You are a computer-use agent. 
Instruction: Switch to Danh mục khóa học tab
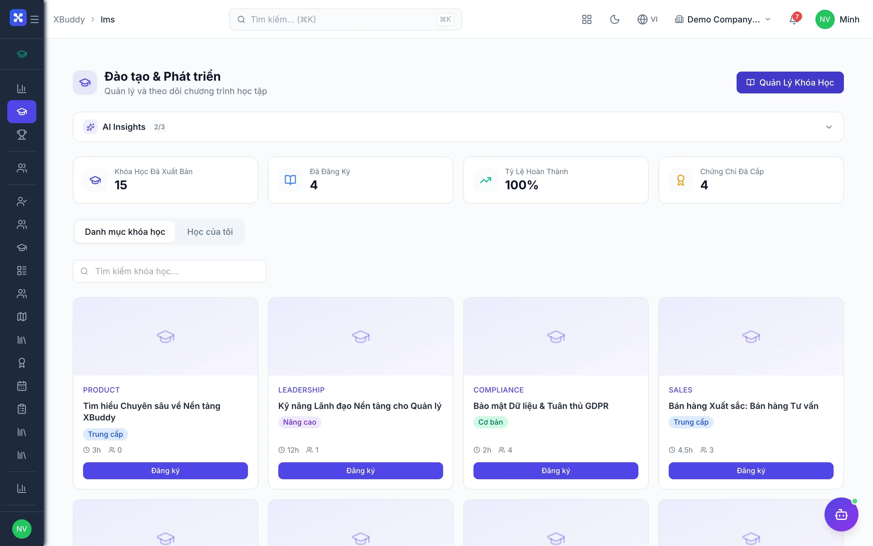point(125,232)
